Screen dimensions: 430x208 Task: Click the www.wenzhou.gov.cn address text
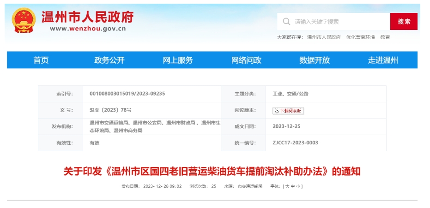(88, 29)
